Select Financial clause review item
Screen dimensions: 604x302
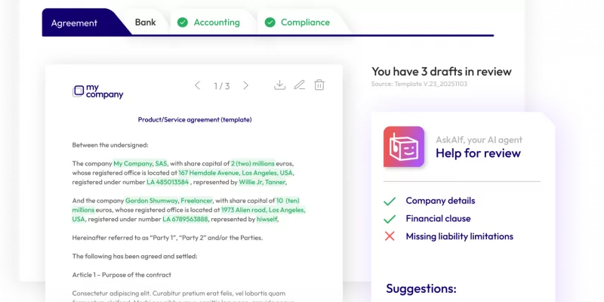tap(438, 218)
